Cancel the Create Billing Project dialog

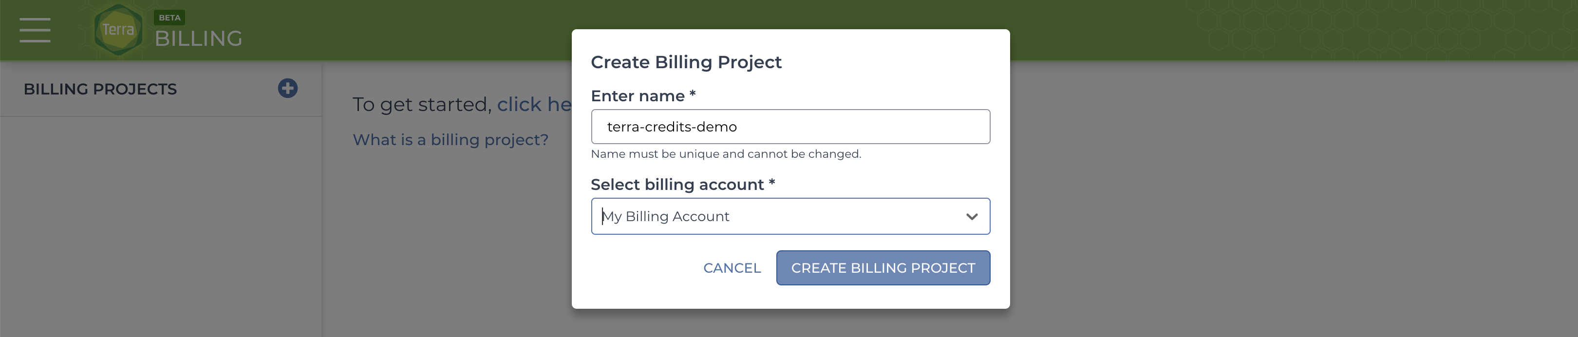732,268
